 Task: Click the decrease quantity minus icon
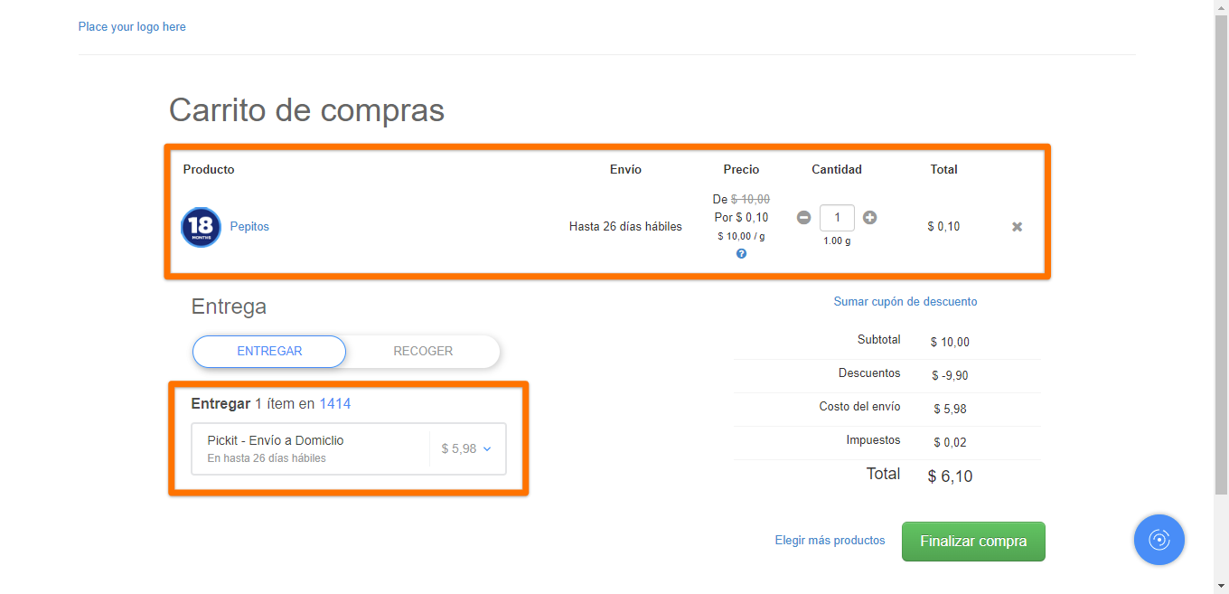803,217
